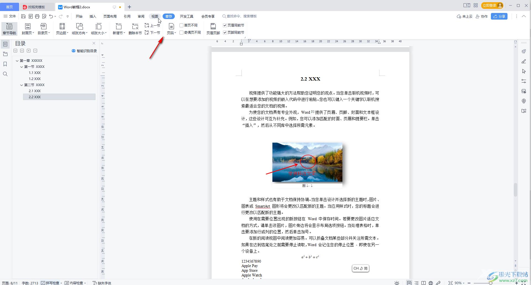This screenshot has height=285, width=531.
Task: Click the pen icon in right sidebar
Action: pos(524,62)
